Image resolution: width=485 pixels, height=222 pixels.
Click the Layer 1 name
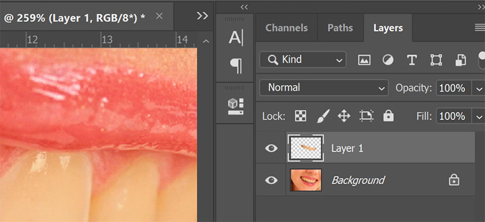coord(347,149)
